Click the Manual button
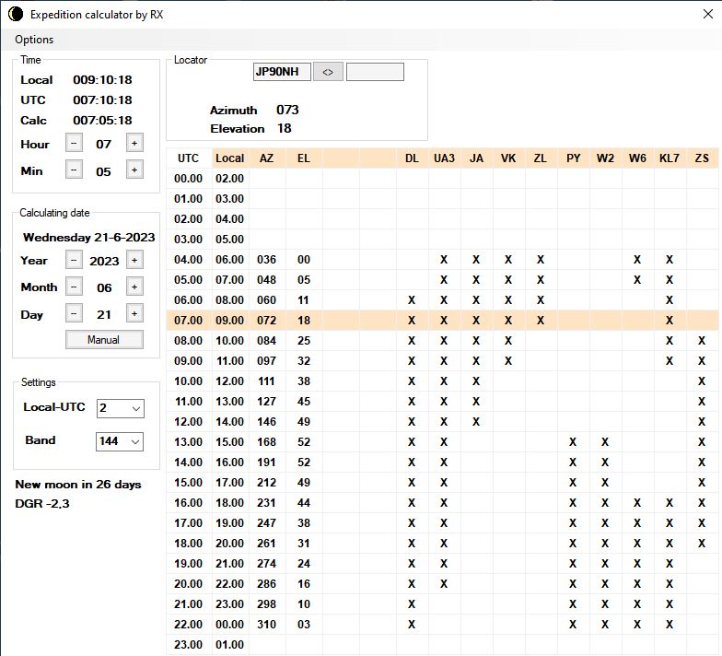The width and height of the screenshot is (722, 656). pos(104,339)
